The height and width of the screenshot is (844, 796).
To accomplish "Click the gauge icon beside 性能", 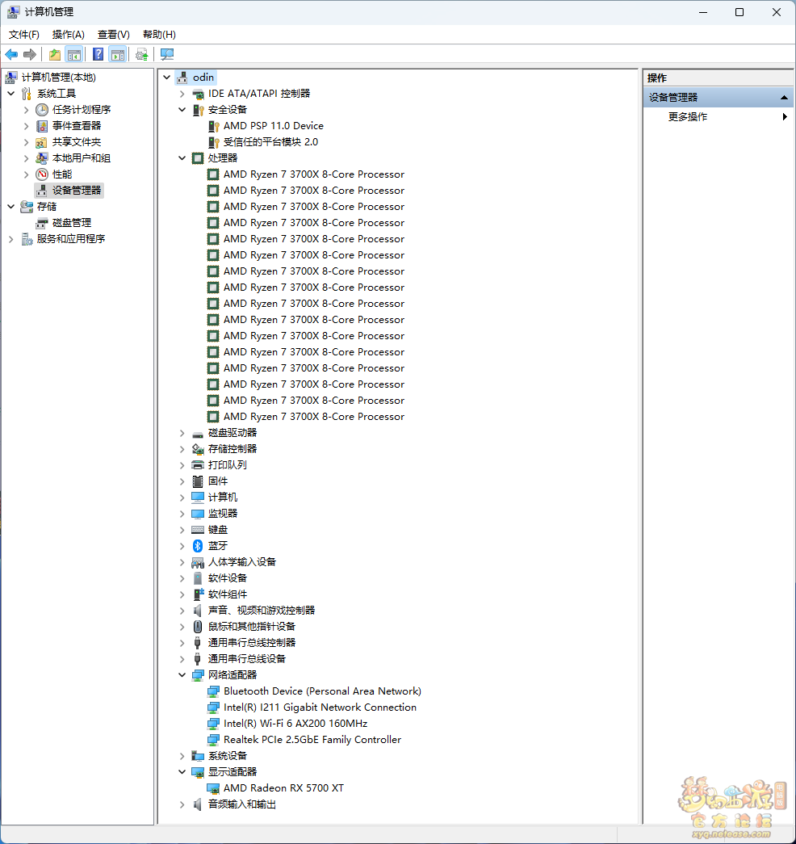I will coord(42,174).
